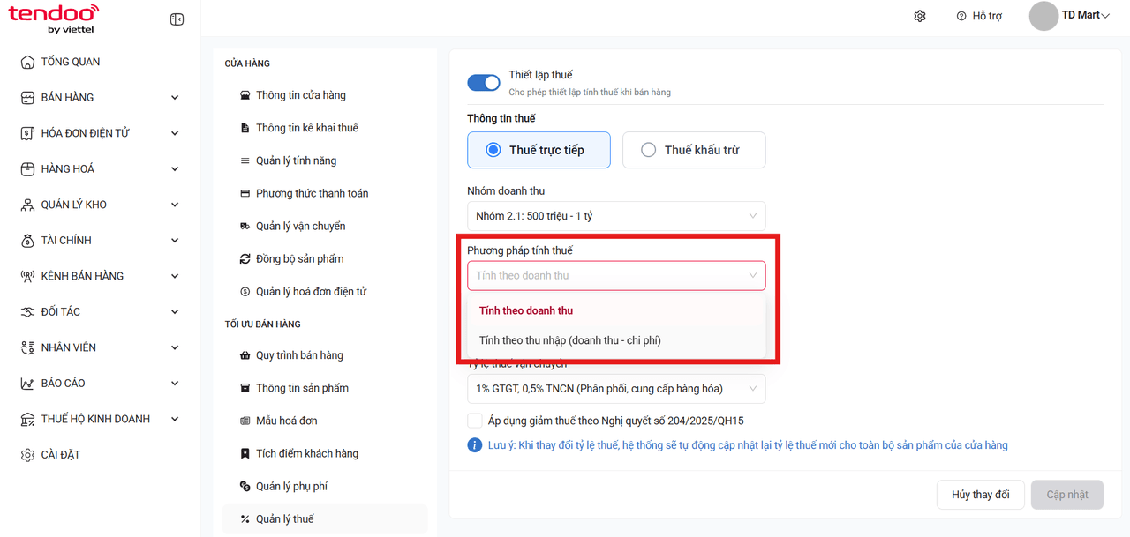Click the BÁN HÀNG store icon
1130x537 pixels.
(x=27, y=98)
